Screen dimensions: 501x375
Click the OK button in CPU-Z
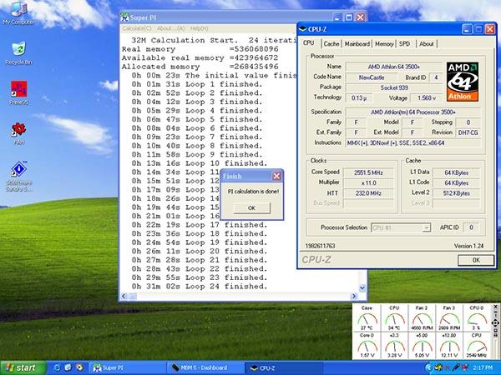[476, 260]
